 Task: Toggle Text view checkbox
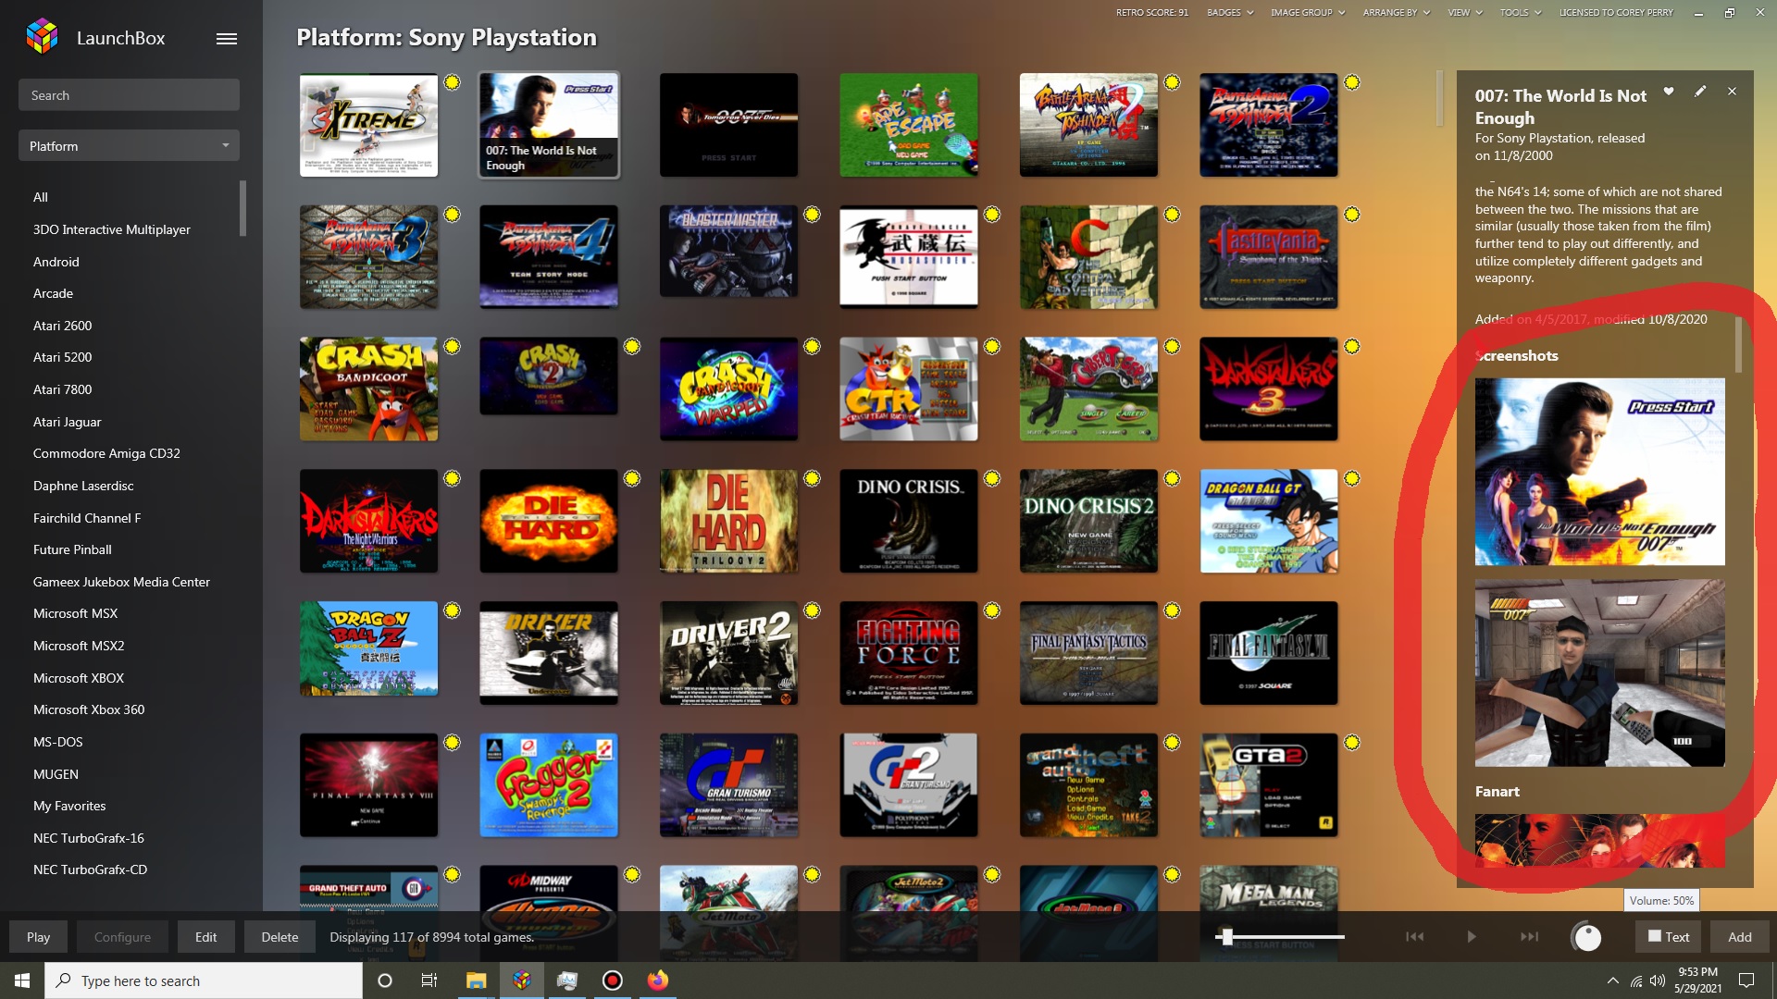pos(1655,936)
